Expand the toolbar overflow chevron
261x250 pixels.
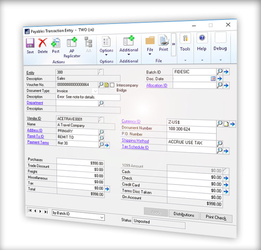click(174, 44)
